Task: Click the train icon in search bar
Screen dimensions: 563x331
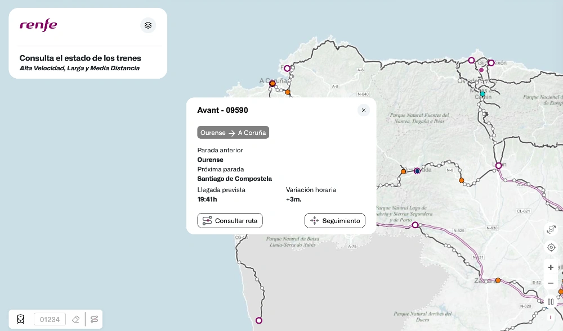Action: (x=21, y=319)
